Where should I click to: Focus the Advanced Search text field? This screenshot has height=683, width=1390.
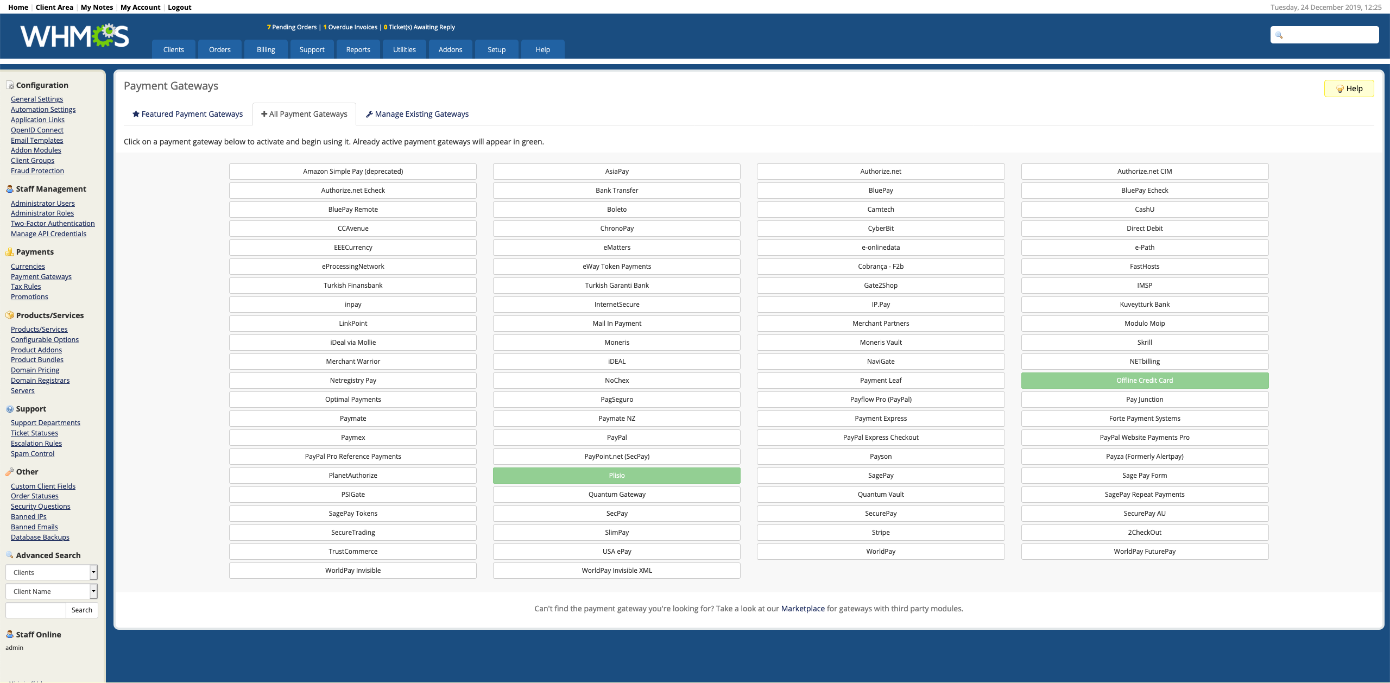36,610
